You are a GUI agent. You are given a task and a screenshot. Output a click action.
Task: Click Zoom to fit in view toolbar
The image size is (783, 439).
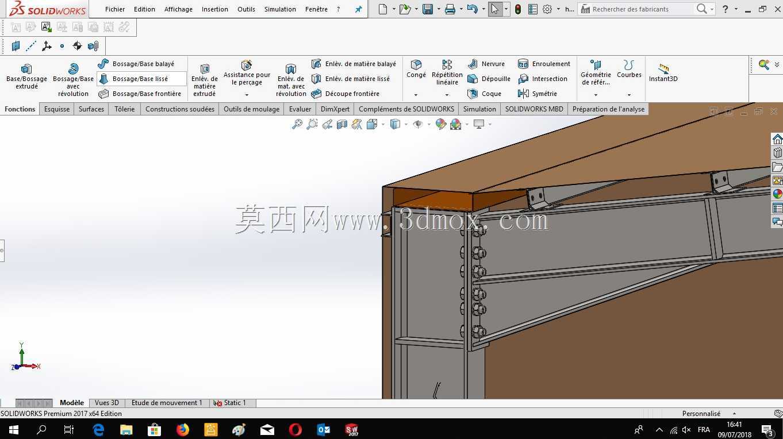coord(297,124)
